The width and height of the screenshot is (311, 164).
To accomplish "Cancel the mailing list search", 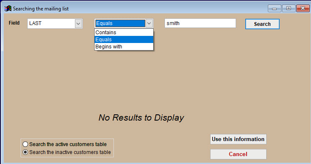I will point(238,154).
